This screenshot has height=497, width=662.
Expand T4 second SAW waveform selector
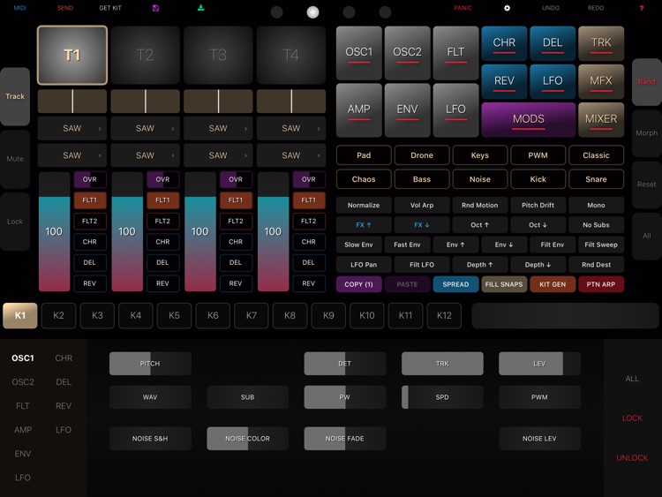click(x=291, y=155)
